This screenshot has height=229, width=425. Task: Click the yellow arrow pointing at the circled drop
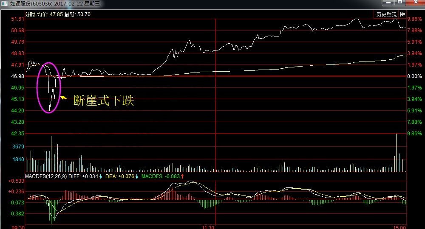63,98
